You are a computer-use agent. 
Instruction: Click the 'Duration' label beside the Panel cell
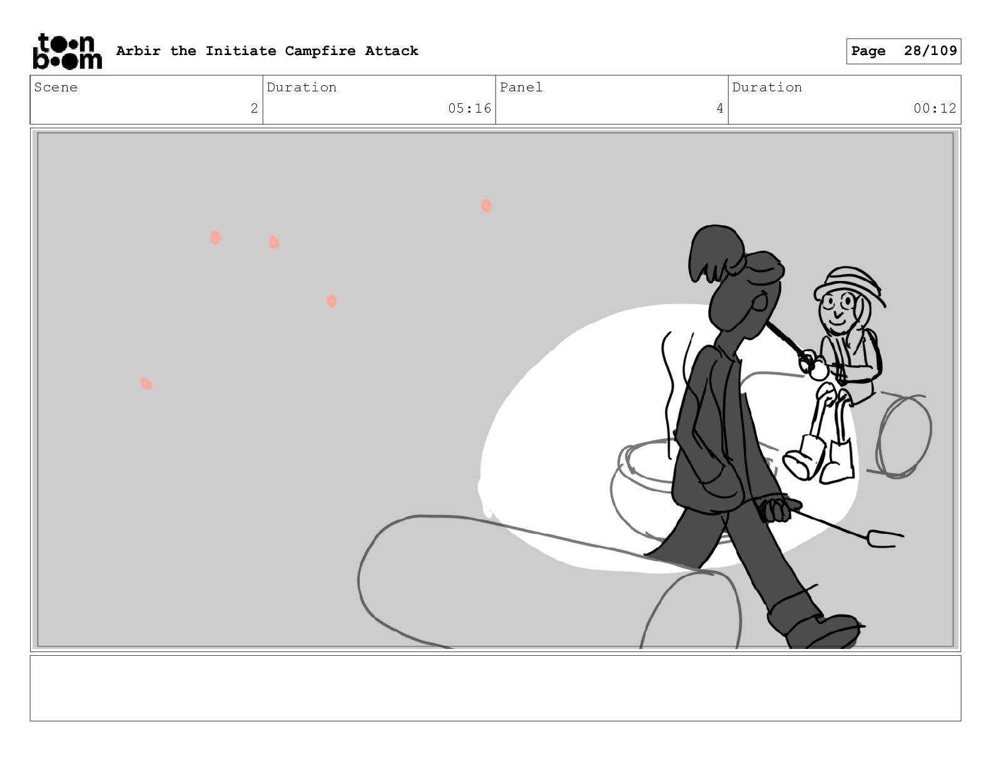pyautogui.click(x=767, y=87)
